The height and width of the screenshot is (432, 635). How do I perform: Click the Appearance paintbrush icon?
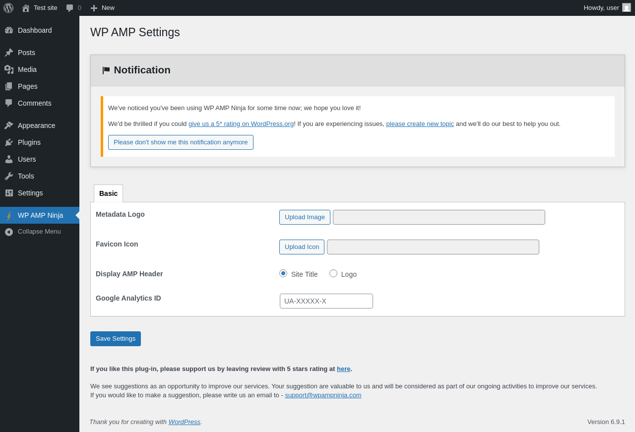pos(9,125)
